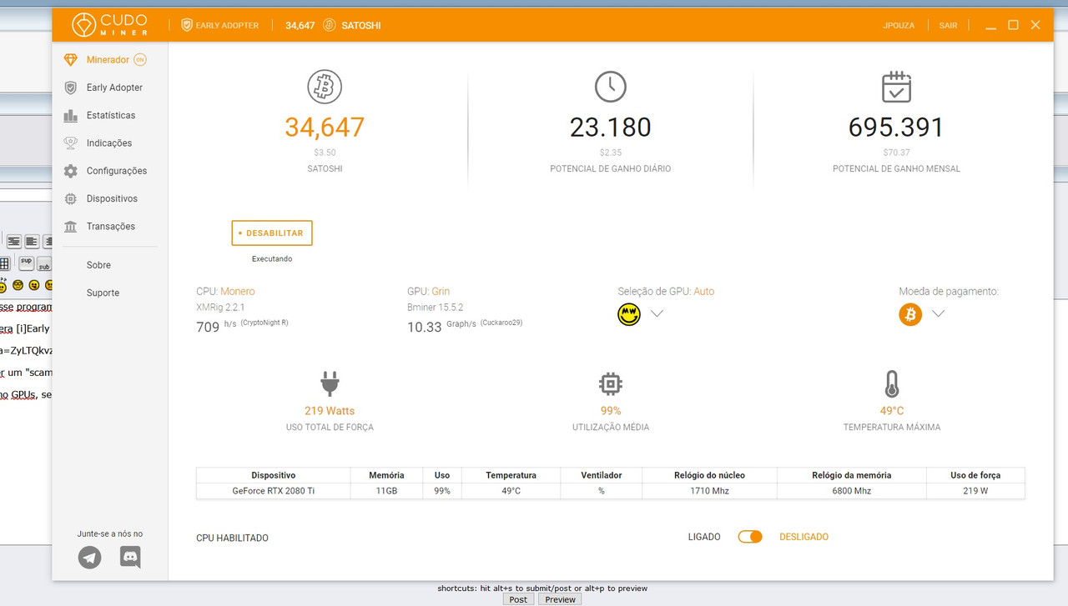Image resolution: width=1068 pixels, height=606 pixels.
Task: Toggle the CPU Habilitado switch
Action: click(750, 537)
